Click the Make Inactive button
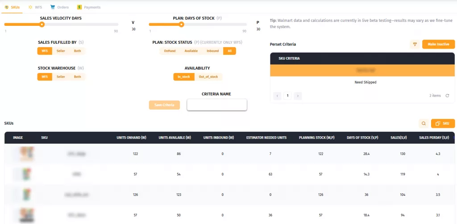The height and width of the screenshot is (224, 457). [438, 44]
